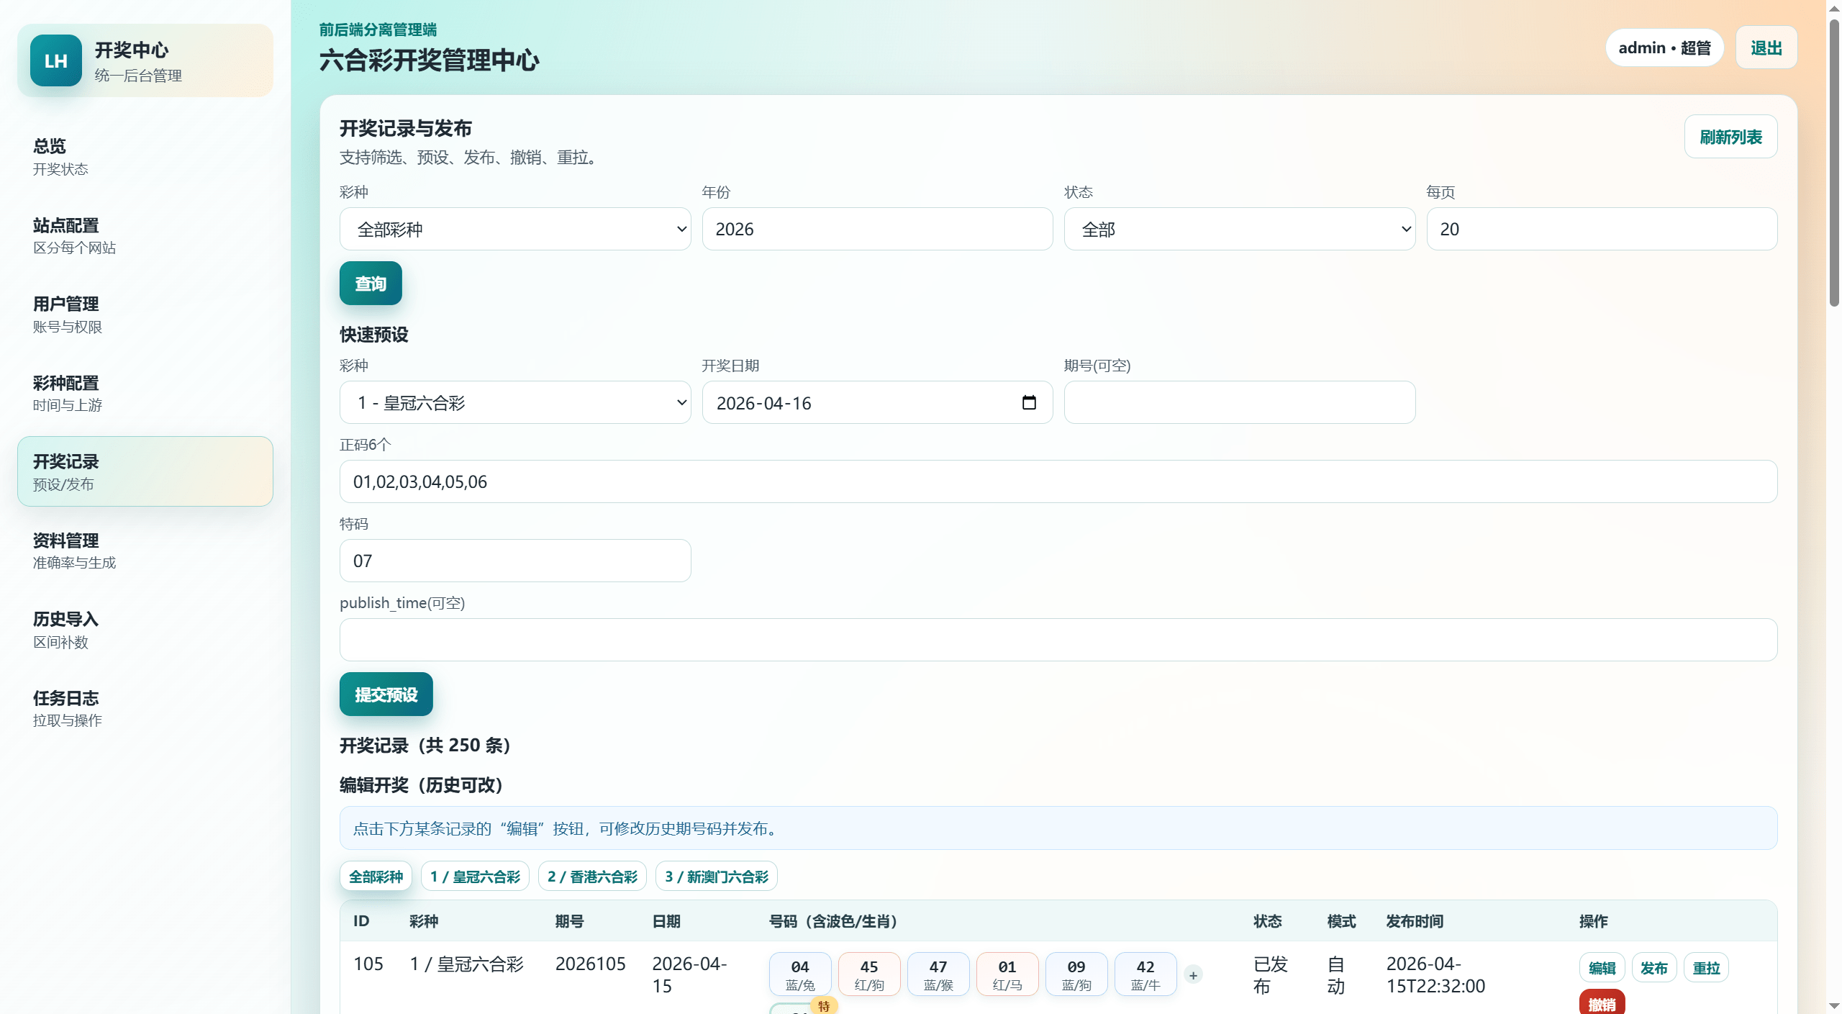Click number ball 04 蓝/兔

(x=800, y=974)
